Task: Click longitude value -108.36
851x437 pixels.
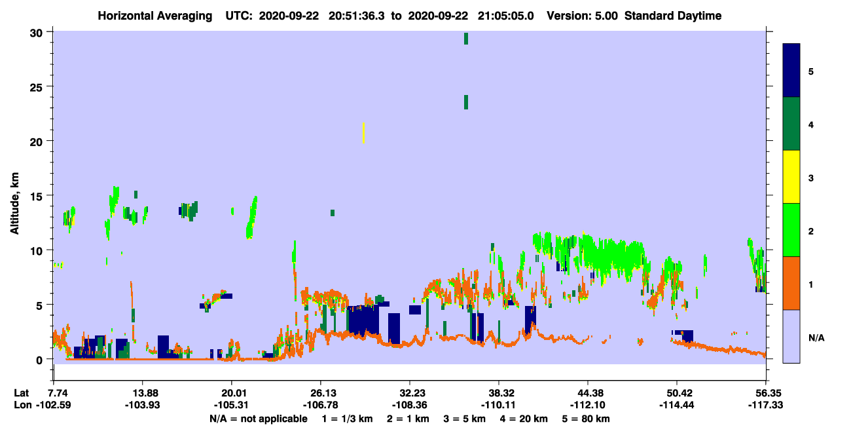Action: 409,405
